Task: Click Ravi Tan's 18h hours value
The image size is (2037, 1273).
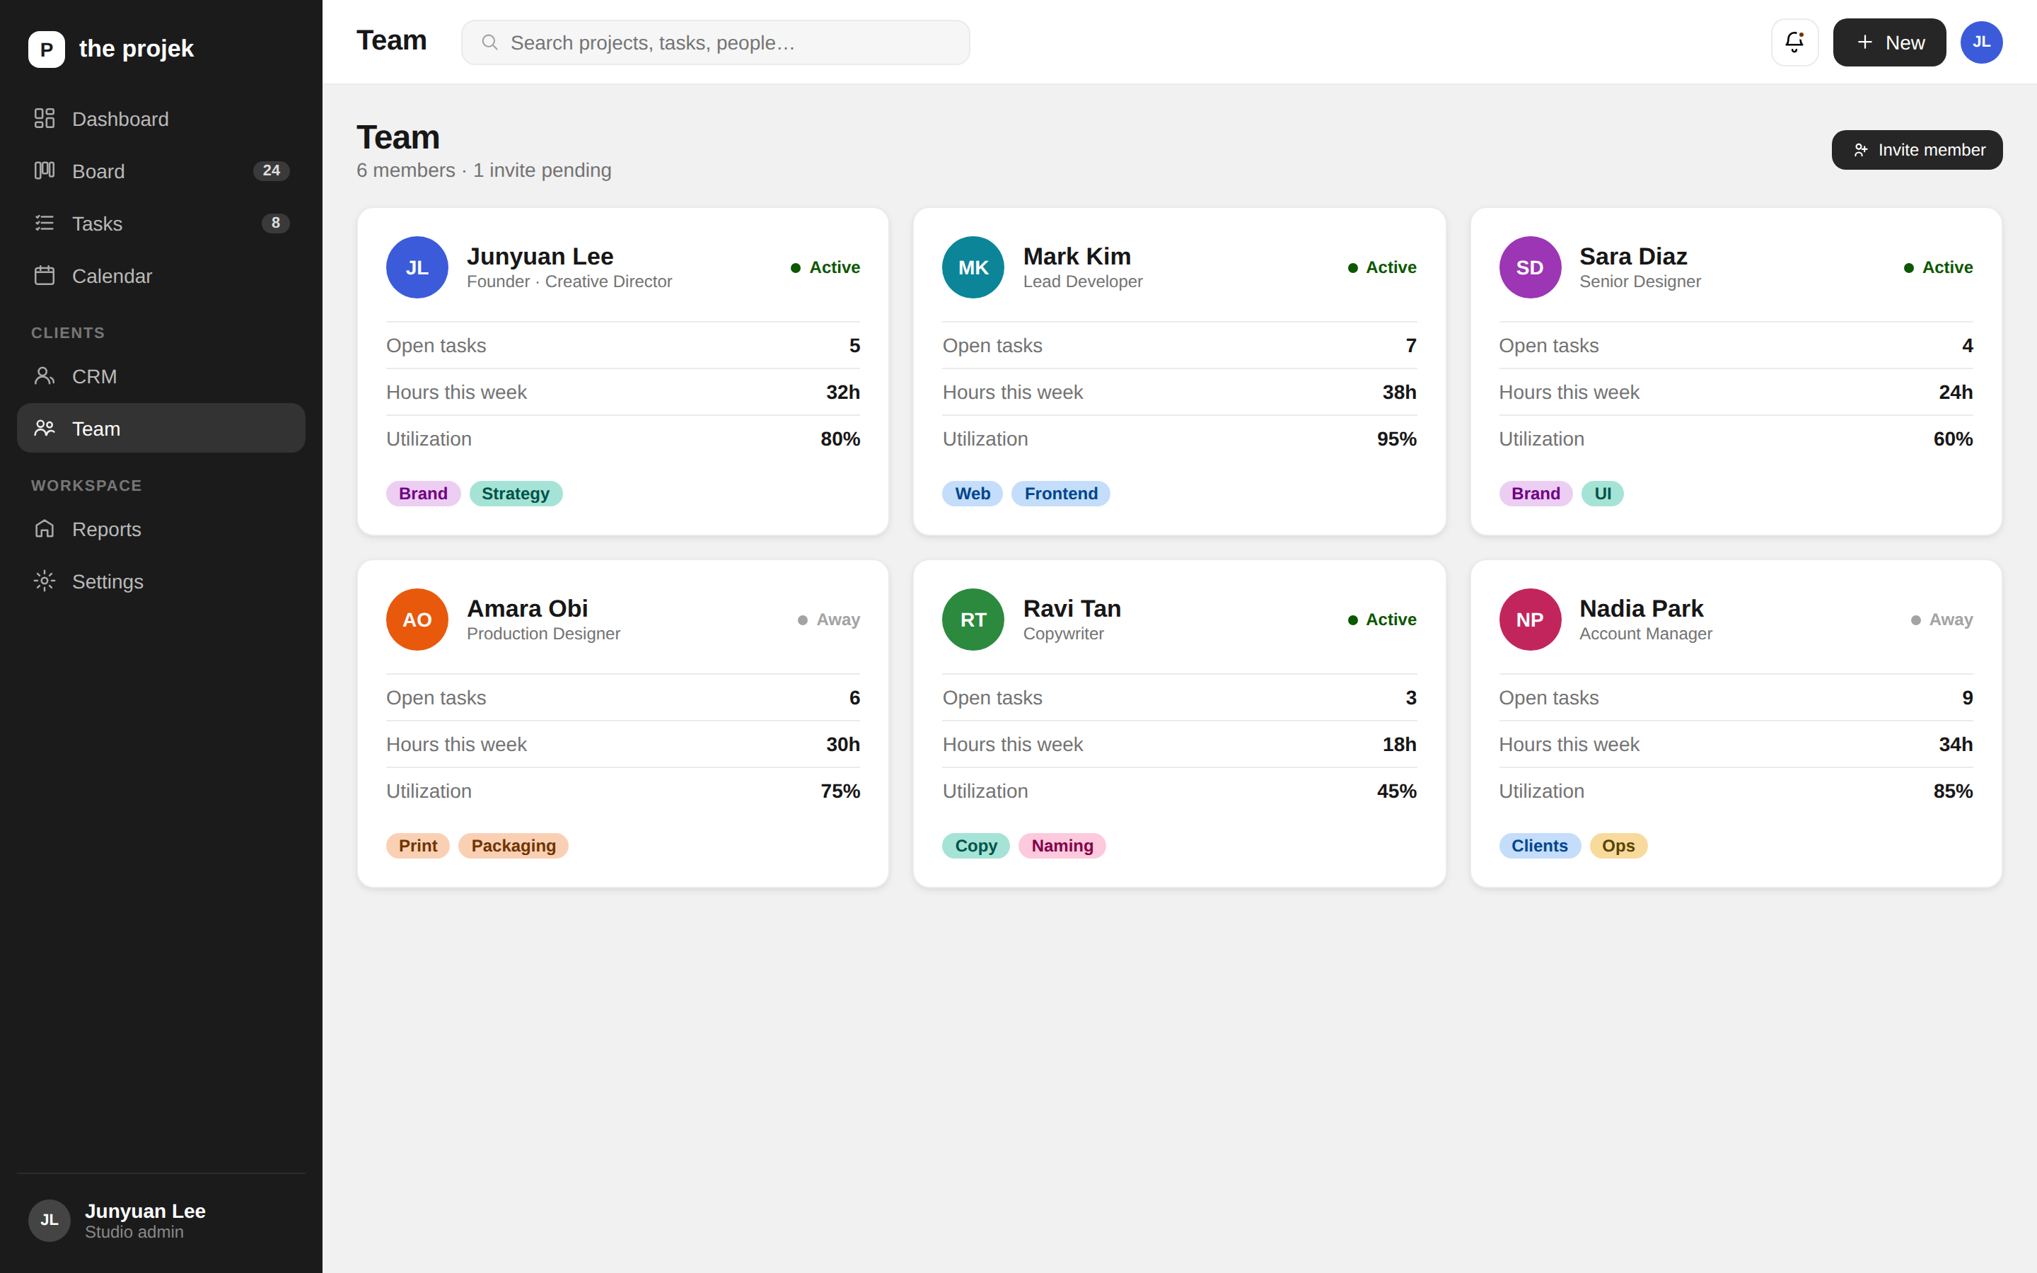Action: click(x=1399, y=744)
